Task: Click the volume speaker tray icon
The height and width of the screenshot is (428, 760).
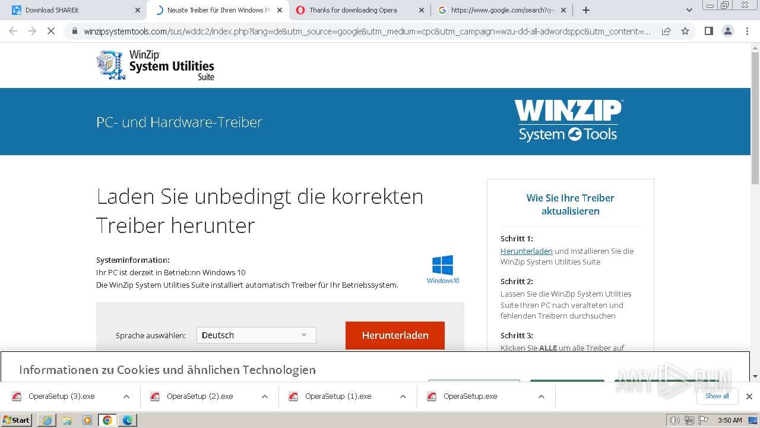Action: point(675,420)
